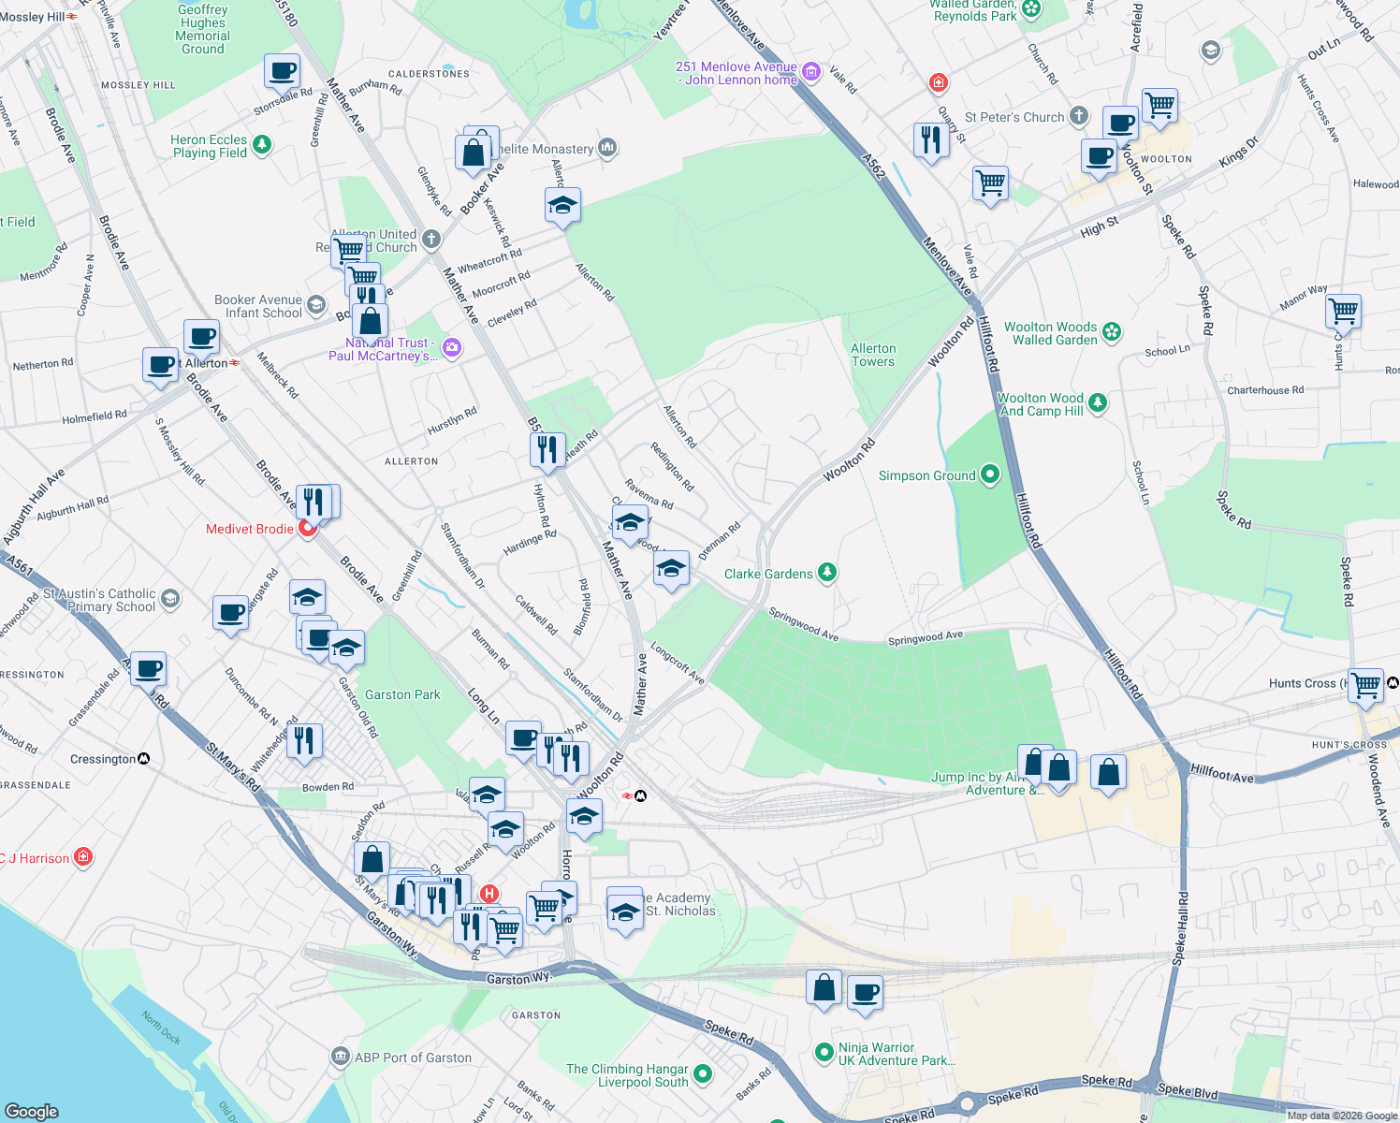Click the 'HUNT'S CROSS' district label
Image resolution: width=1400 pixels, height=1123 pixels.
click(x=1349, y=745)
